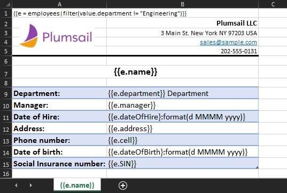This screenshot has width=287, height=193.
Task: Select the {{e.manager}} cell
Action: tap(182, 105)
